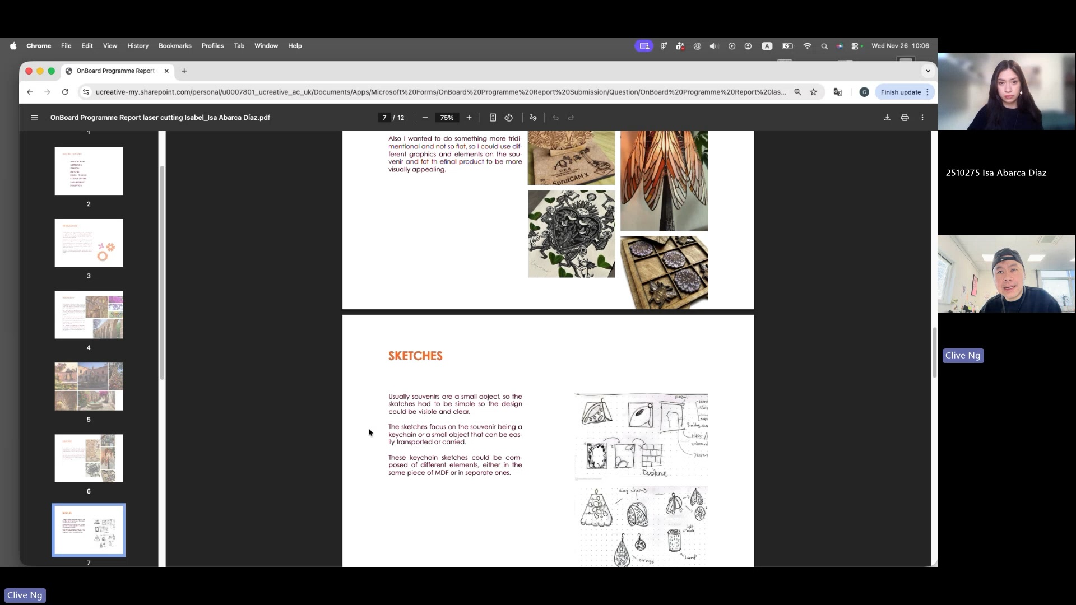Open the History menu
The height and width of the screenshot is (605, 1076).
138,46
